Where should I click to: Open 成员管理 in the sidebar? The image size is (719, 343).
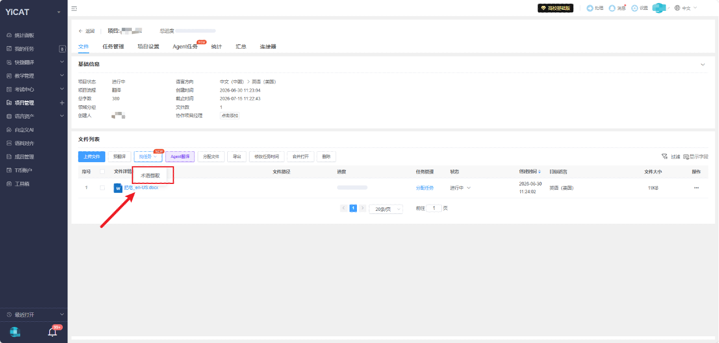pos(24,156)
